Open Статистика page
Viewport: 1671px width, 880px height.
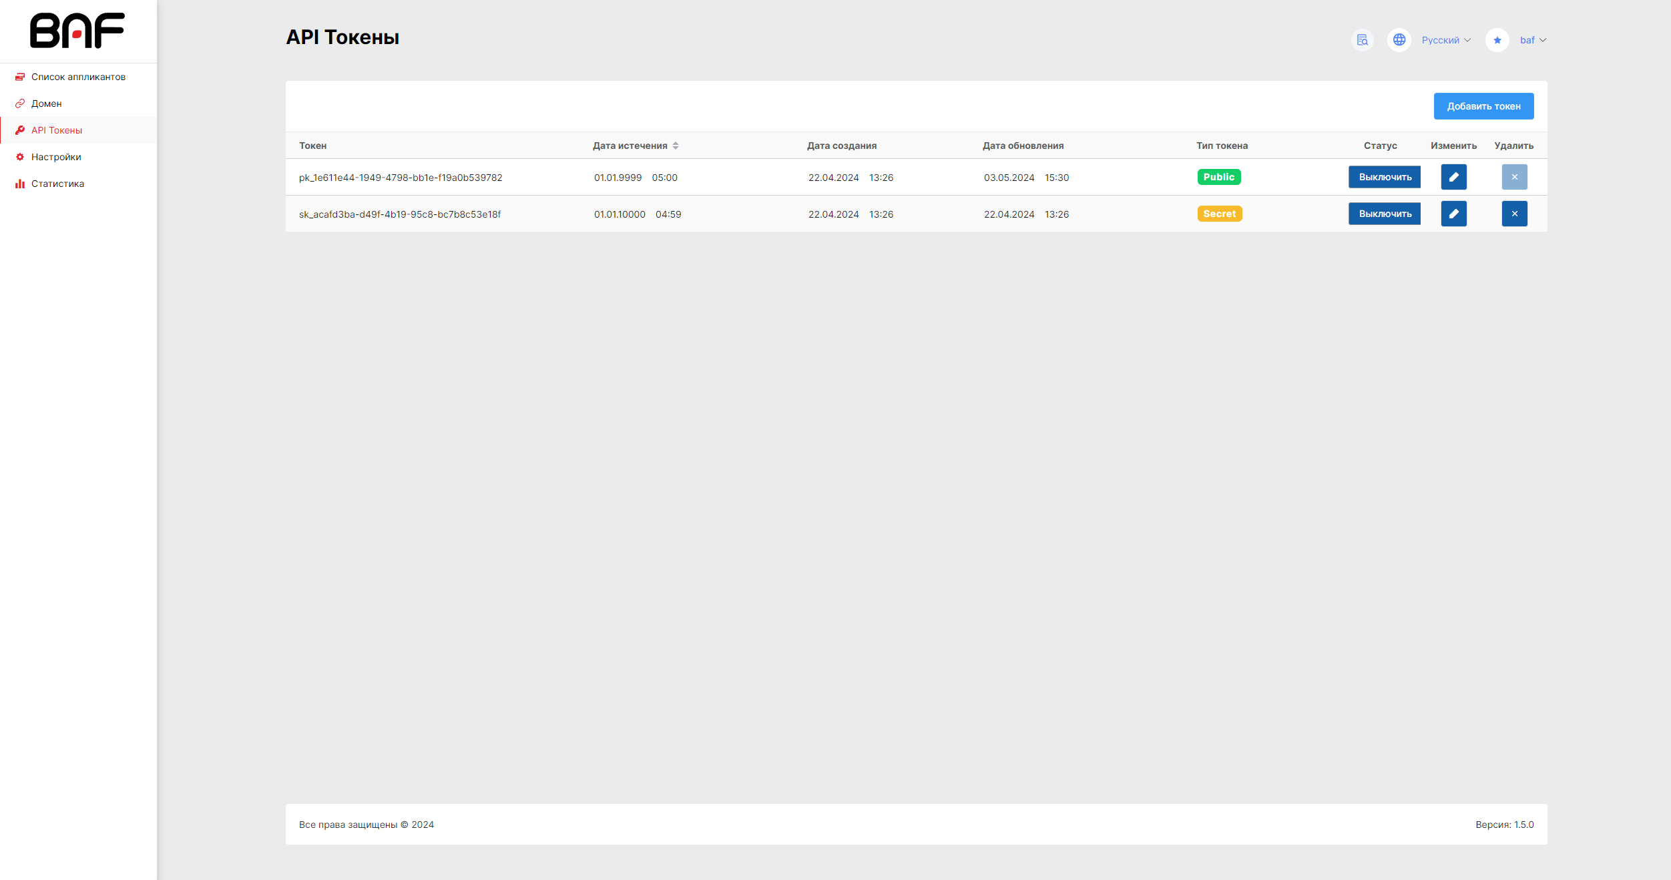[x=78, y=184]
